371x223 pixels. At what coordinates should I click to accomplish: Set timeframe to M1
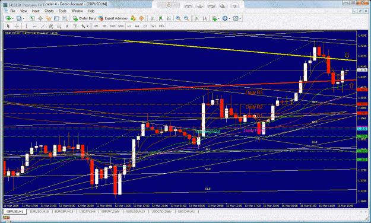(x=96, y=26)
